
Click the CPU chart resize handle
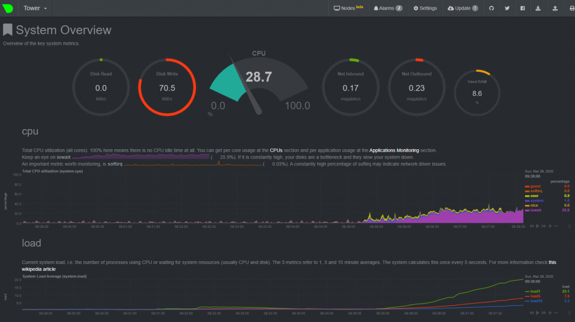pos(569,226)
